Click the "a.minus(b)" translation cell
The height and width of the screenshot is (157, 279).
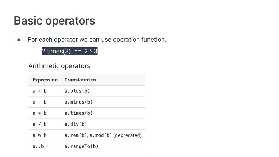point(78,102)
